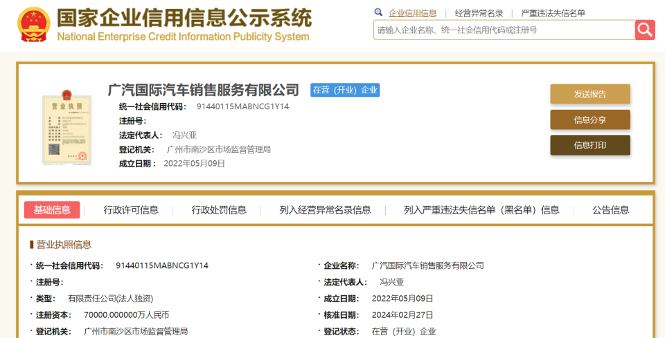This screenshot has height=338, width=665.
Task: Click legal representative 冯兴亚 in header card
Action: (x=184, y=135)
